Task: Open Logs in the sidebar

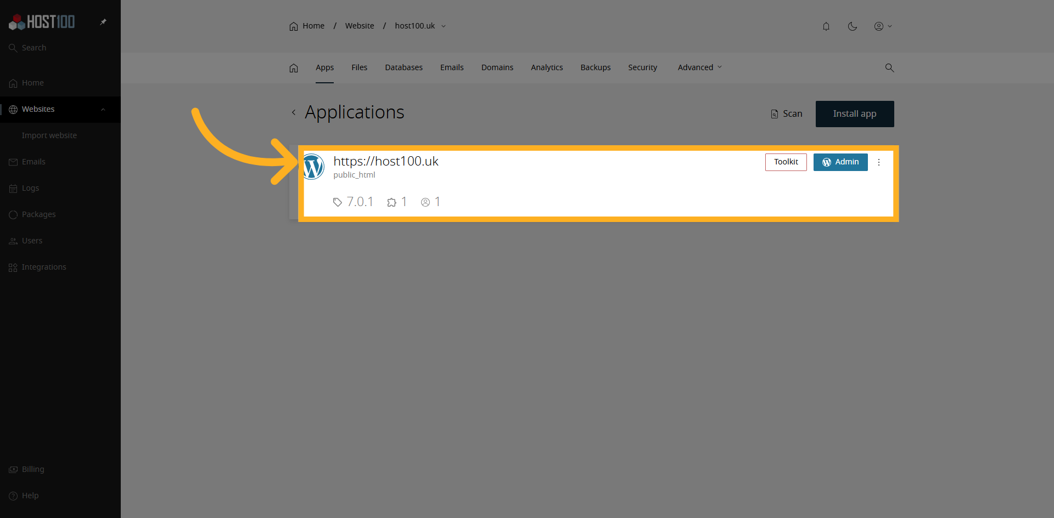Action: coord(60,188)
